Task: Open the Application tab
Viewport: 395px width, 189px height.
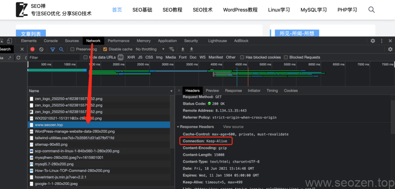Action: coord(167,41)
